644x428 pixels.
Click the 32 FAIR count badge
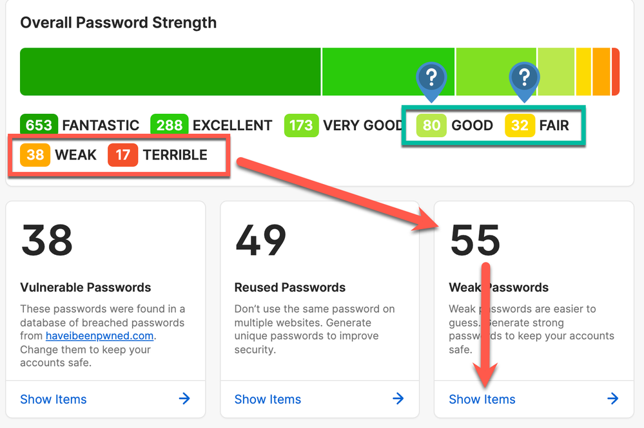pyautogui.click(x=520, y=125)
